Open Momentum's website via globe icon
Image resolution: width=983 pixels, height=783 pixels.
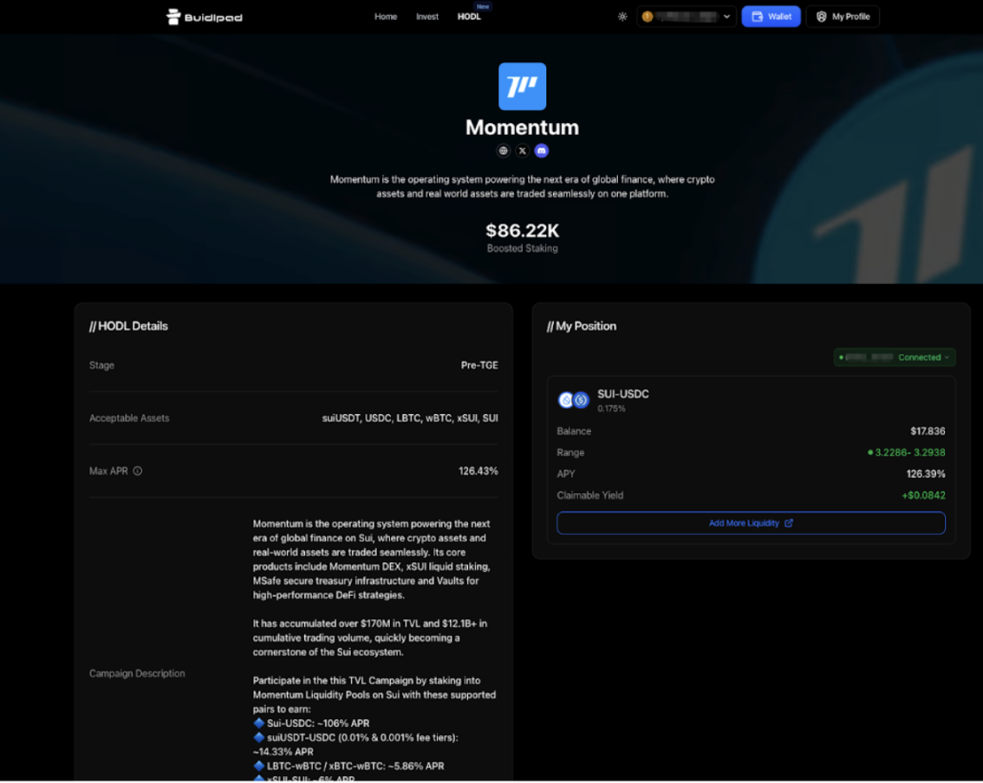[503, 151]
